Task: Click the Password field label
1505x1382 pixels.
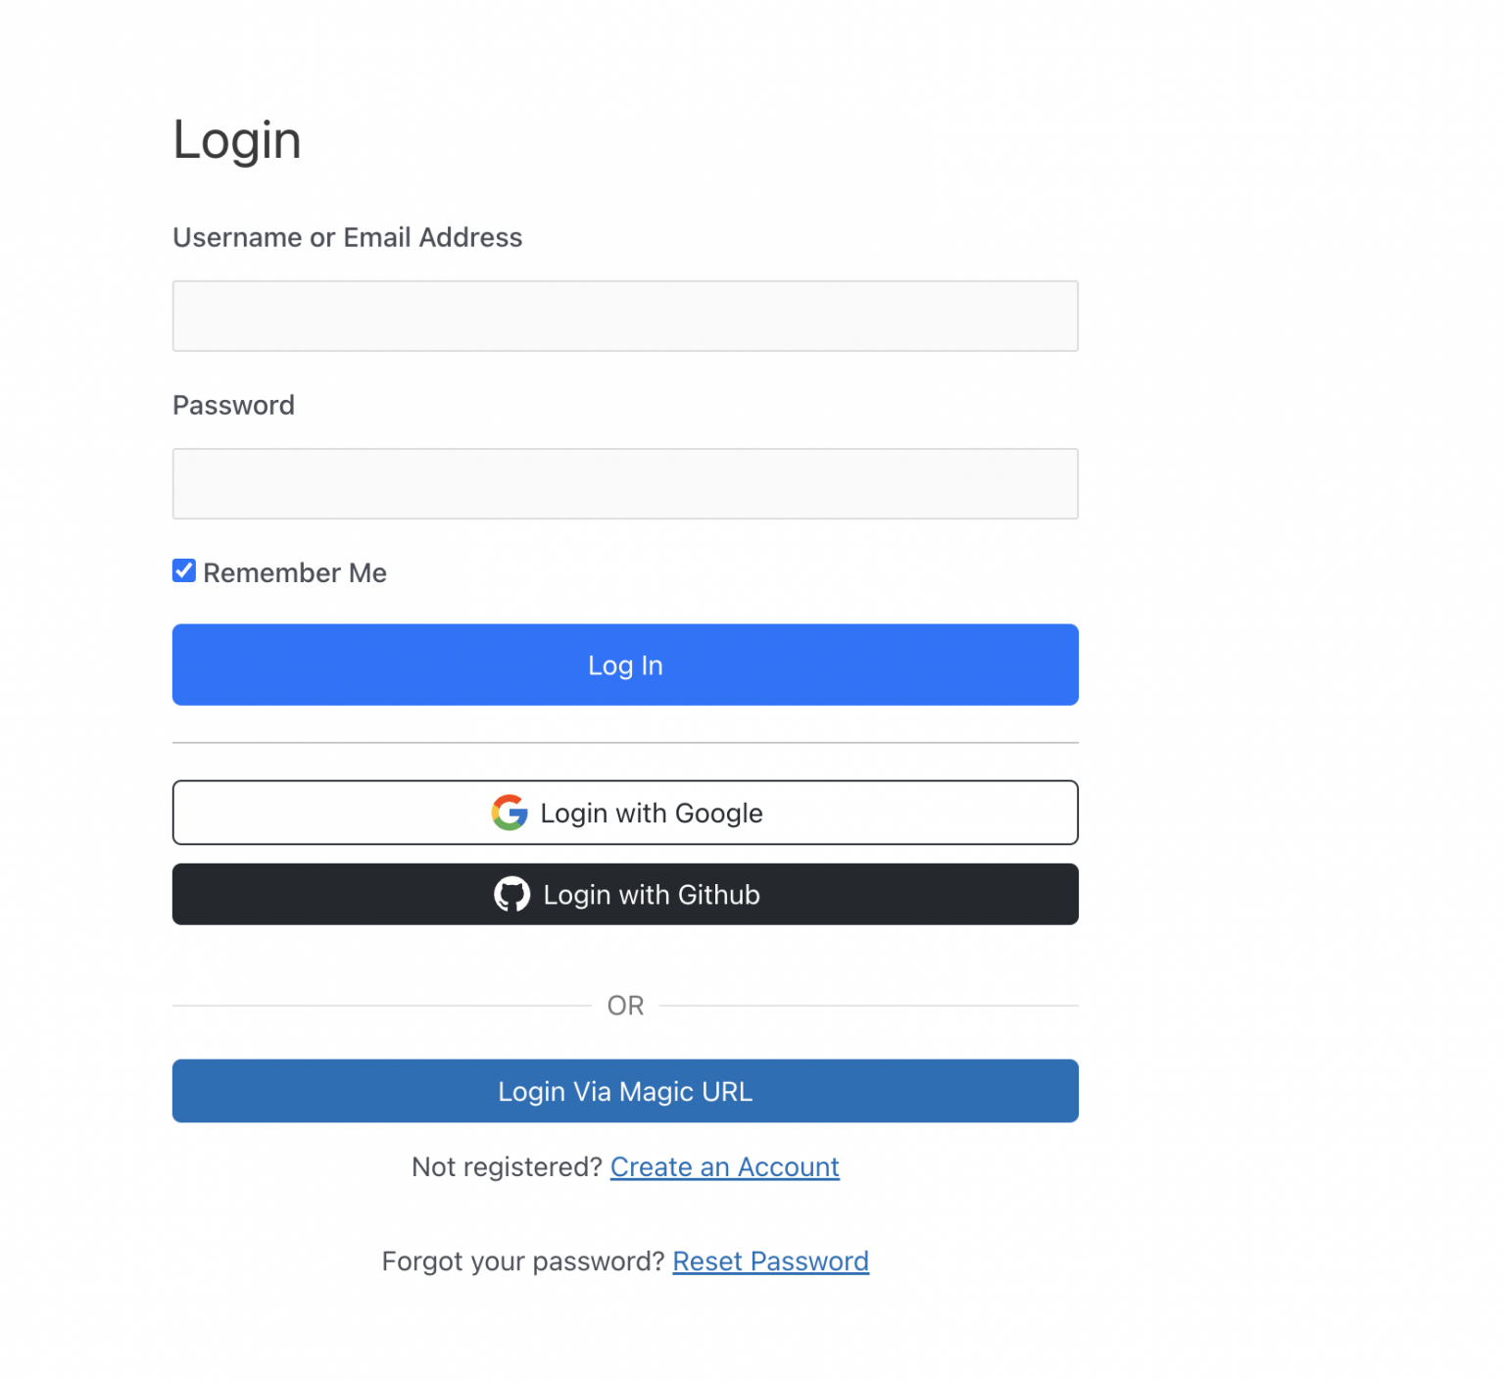Action: (233, 405)
